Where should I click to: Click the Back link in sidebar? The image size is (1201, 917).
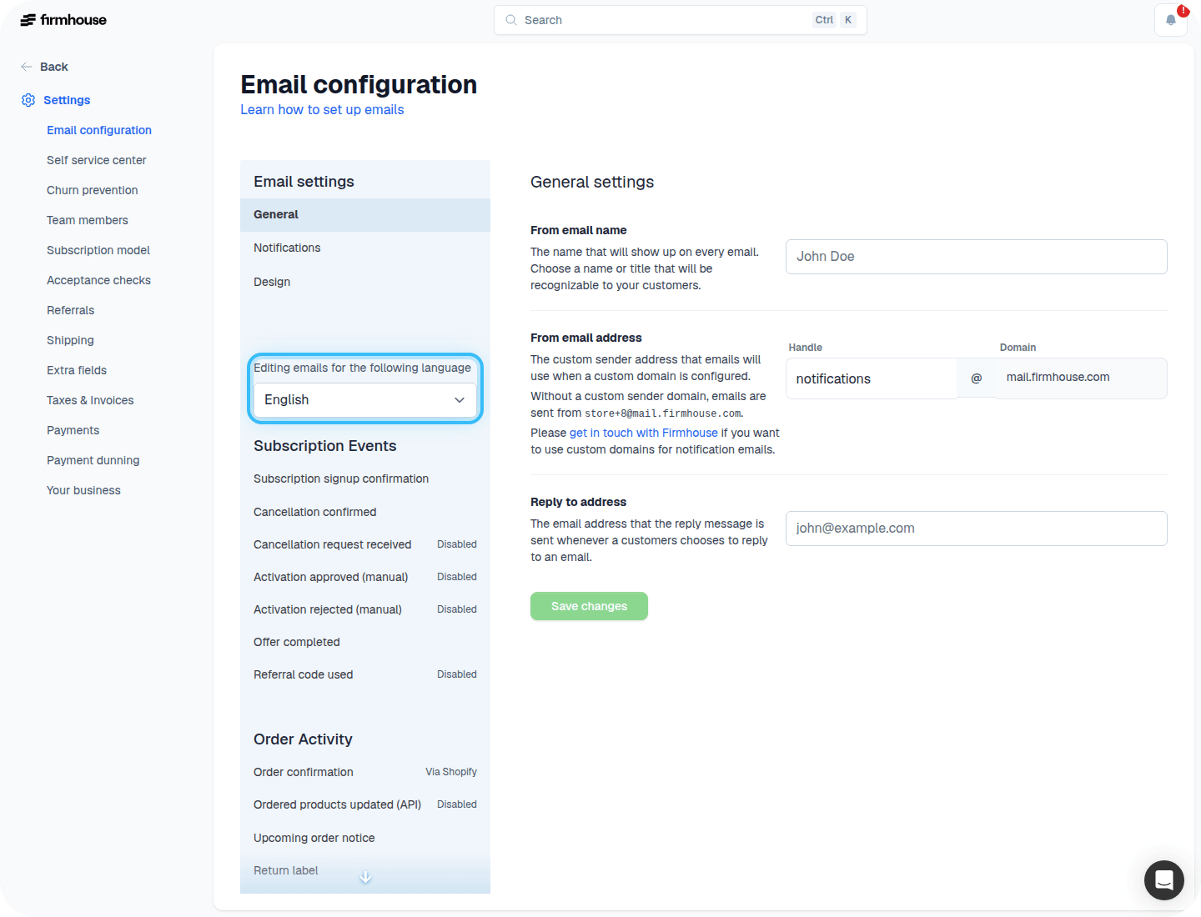(54, 67)
